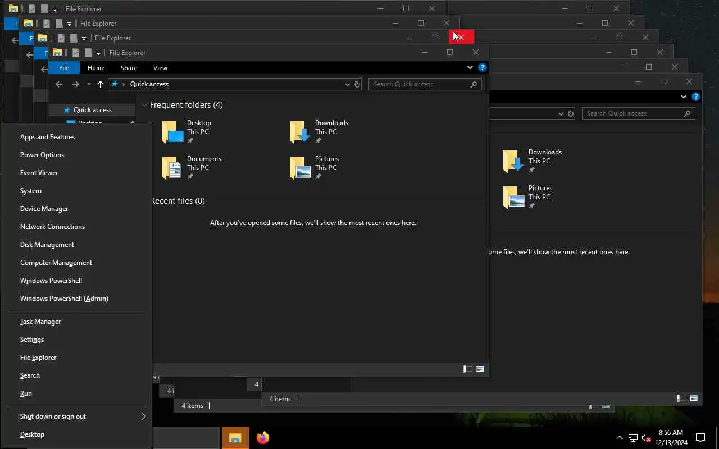This screenshot has height=449, width=719.
Task: Click magnifier icon in front window search box
Action: 474,84
